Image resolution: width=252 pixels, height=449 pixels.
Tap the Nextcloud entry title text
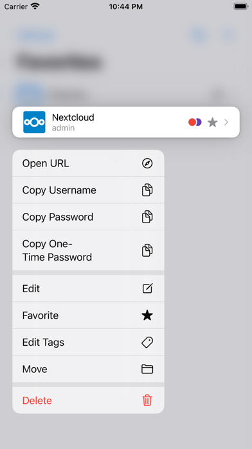[x=73, y=117]
